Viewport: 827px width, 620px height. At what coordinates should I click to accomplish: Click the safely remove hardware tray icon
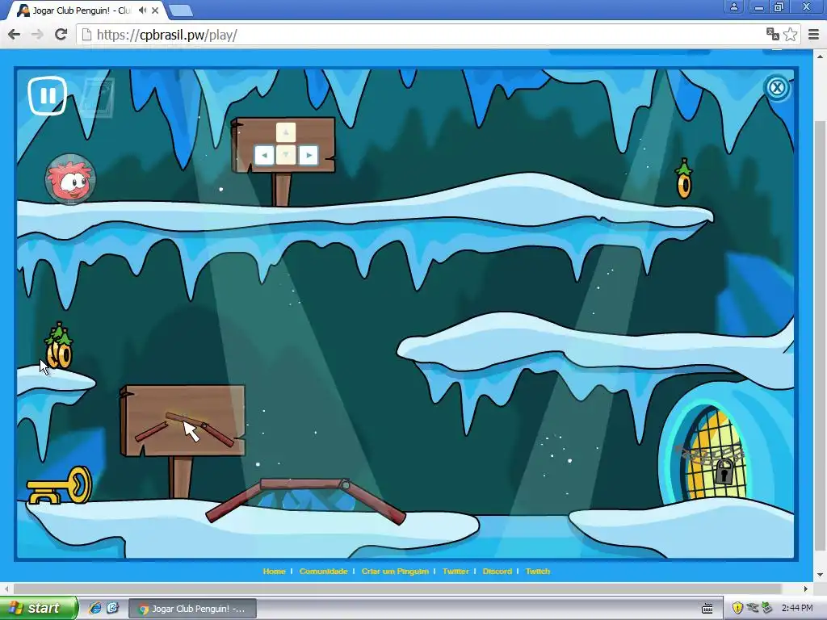(767, 609)
